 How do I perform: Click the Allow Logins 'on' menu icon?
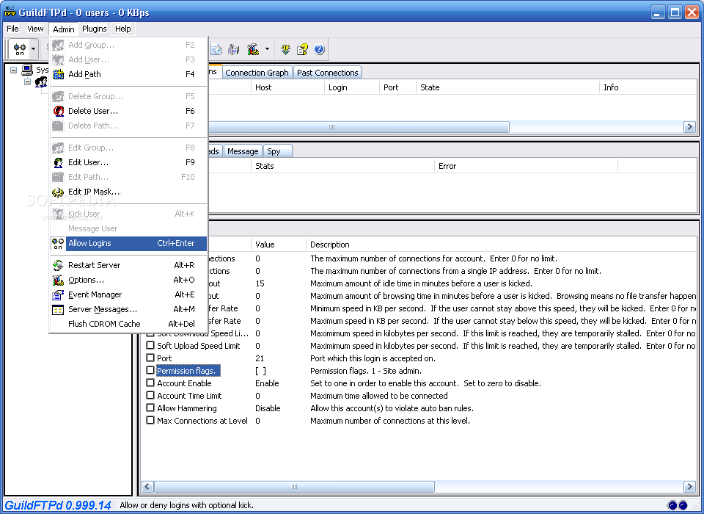point(58,243)
